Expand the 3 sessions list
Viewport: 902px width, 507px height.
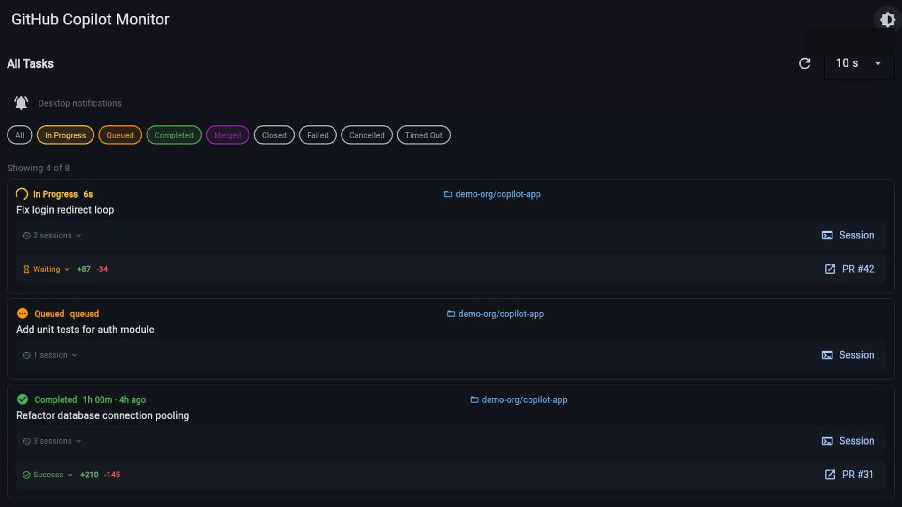tap(52, 441)
